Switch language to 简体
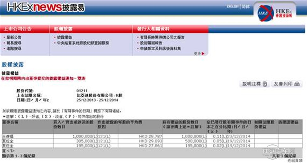This screenshot has width=307, height=163. 246,7
